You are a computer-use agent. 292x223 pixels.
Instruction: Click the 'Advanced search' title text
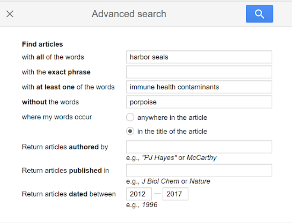click(129, 14)
